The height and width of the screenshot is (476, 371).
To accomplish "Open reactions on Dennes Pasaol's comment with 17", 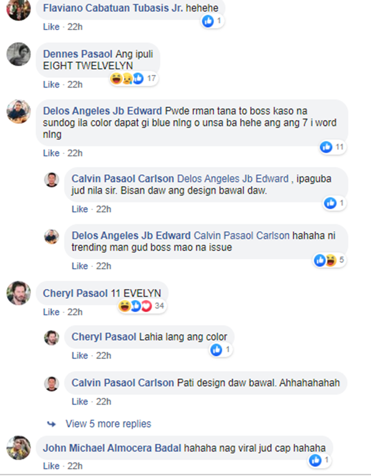I will (x=134, y=79).
